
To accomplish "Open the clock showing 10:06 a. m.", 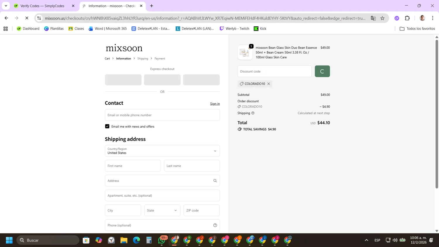I will pyautogui.click(x=418, y=240).
